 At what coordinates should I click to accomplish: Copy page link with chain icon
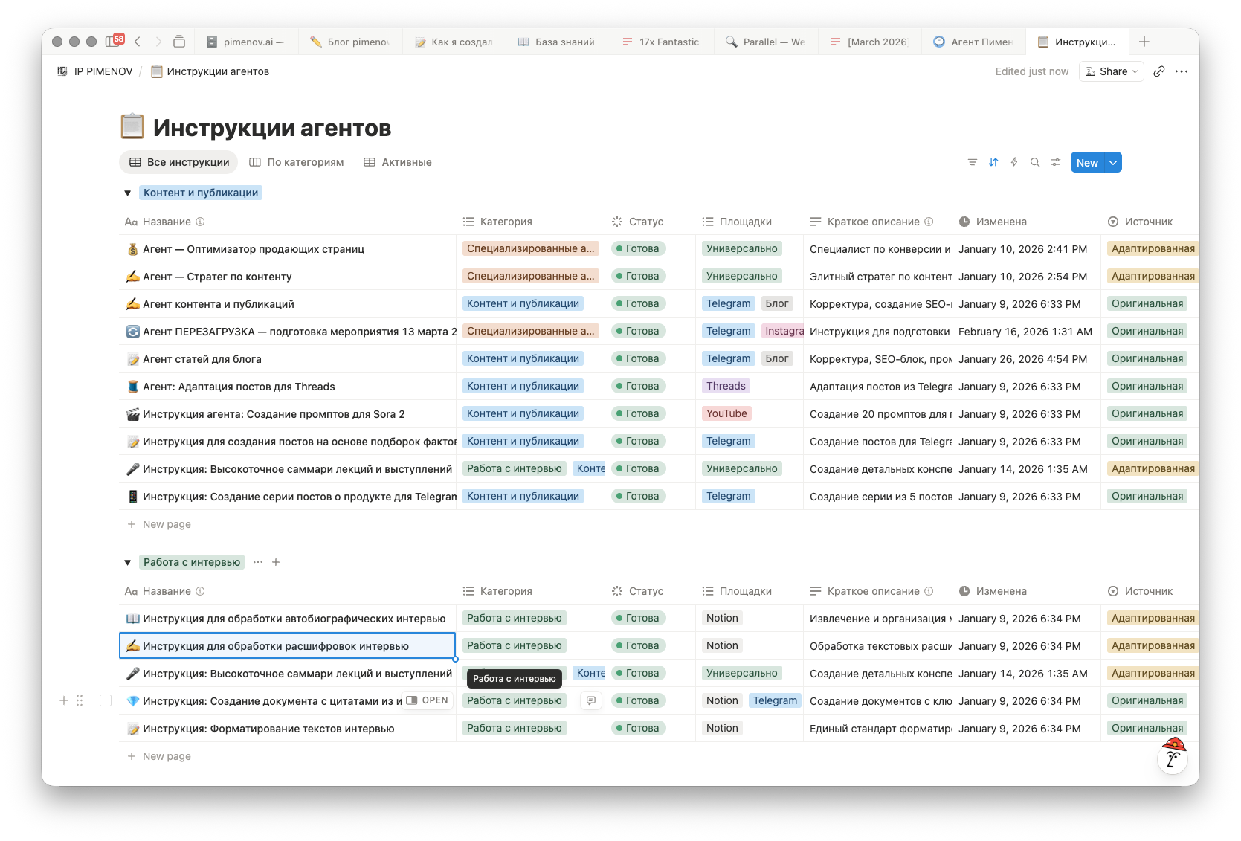pyautogui.click(x=1158, y=71)
